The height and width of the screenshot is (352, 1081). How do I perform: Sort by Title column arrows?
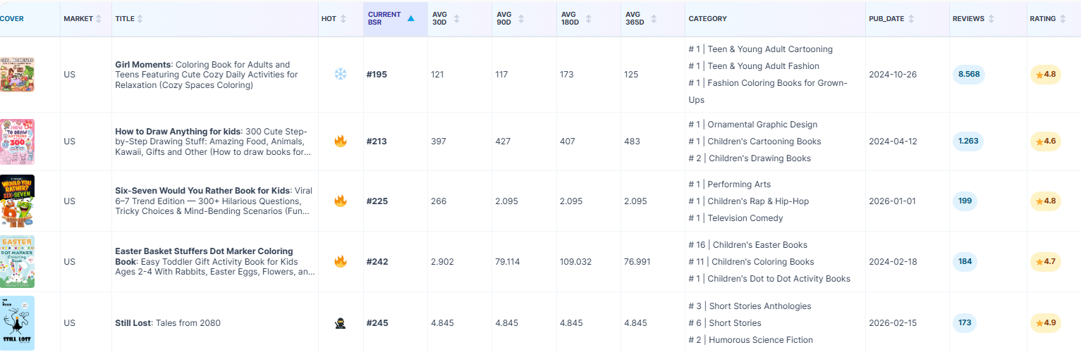[140, 18]
